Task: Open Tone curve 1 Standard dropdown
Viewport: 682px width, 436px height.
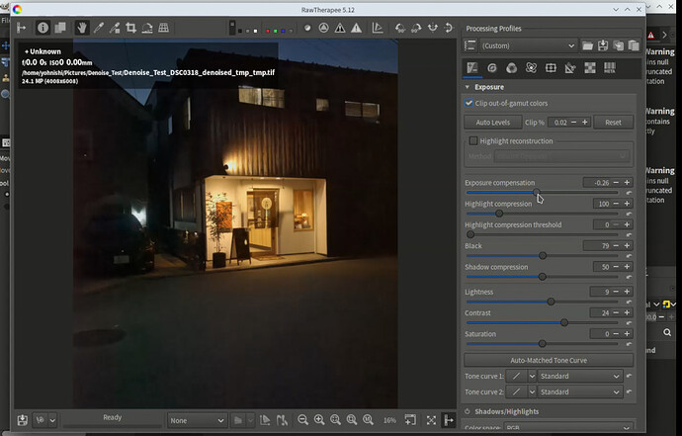Action: [x=580, y=376]
